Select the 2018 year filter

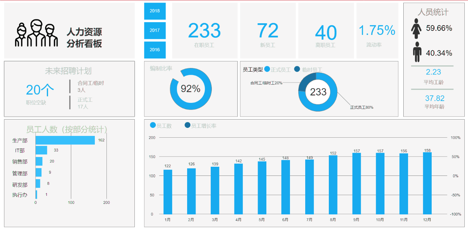click(155, 11)
